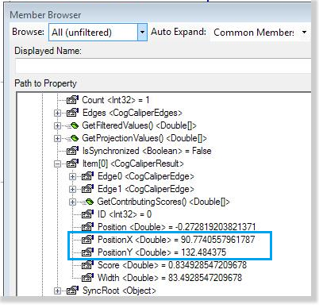Click the Displayed Name input field

pyautogui.click(x=163, y=65)
